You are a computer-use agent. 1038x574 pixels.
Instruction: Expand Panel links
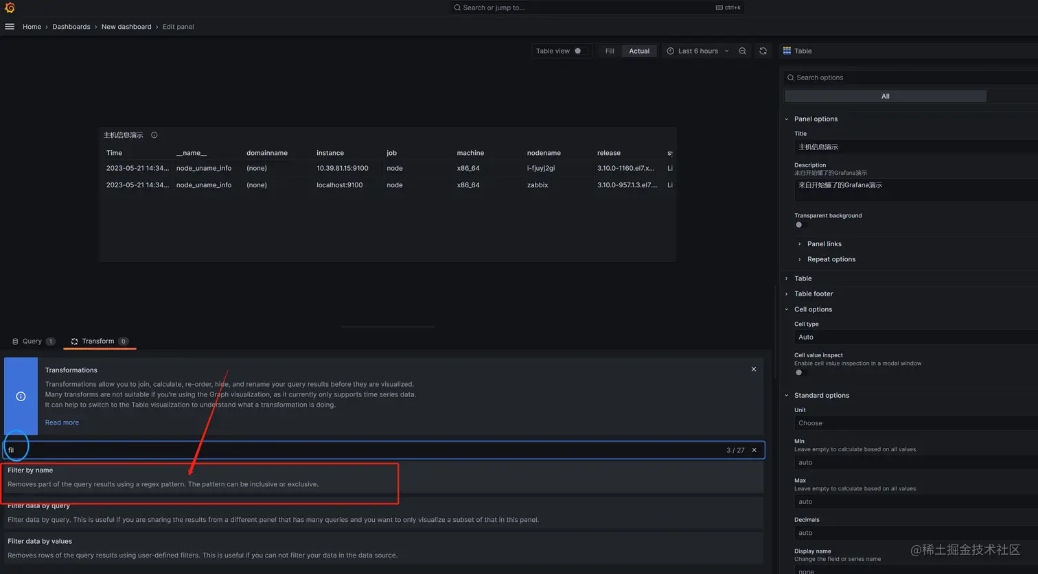[824, 243]
